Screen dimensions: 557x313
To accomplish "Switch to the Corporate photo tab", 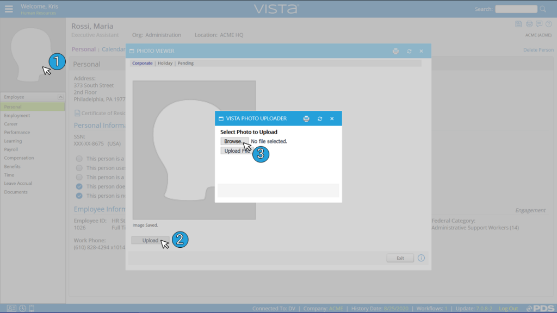I will [142, 63].
